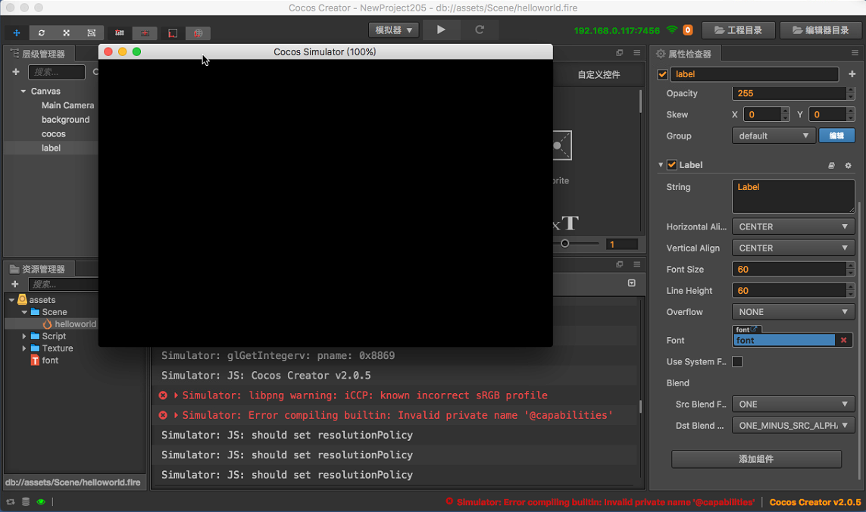Click the orange connected-devices counter badge
Viewport: 866px width, 512px height.
688,30
